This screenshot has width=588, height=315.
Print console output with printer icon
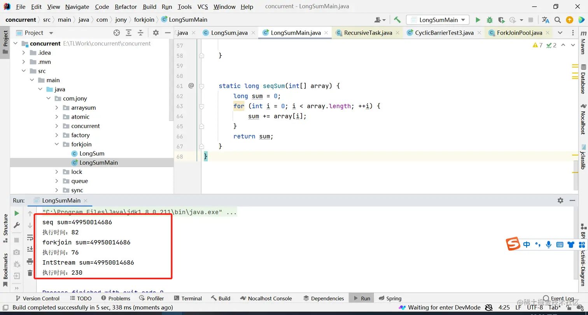click(30, 261)
